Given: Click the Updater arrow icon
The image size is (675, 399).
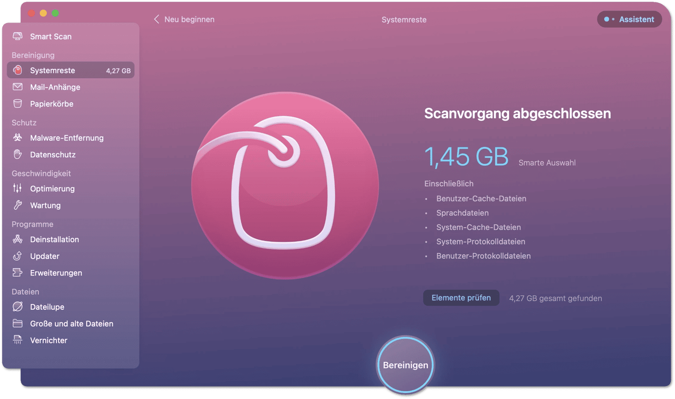Looking at the screenshot, I should (17, 256).
